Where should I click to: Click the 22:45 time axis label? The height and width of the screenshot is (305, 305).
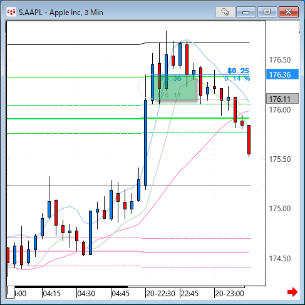point(190,294)
